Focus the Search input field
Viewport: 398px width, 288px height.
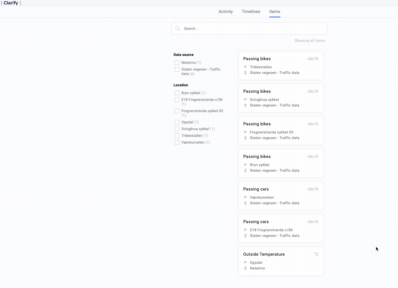pyautogui.click(x=253, y=28)
